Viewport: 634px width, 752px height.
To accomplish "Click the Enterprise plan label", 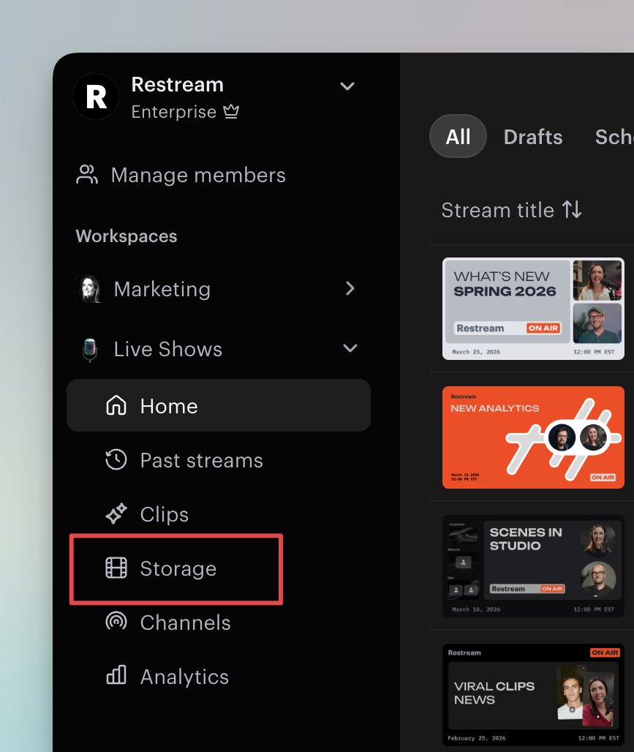I will pos(173,112).
